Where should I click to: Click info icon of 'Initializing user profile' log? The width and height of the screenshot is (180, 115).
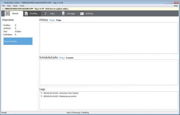[x=41, y=96]
